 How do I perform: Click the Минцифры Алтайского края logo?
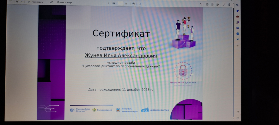click(127, 110)
